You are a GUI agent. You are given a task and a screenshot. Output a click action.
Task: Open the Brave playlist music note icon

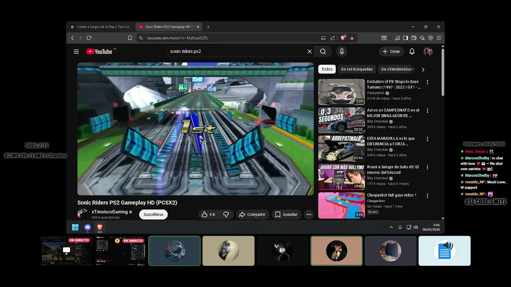point(397,38)
